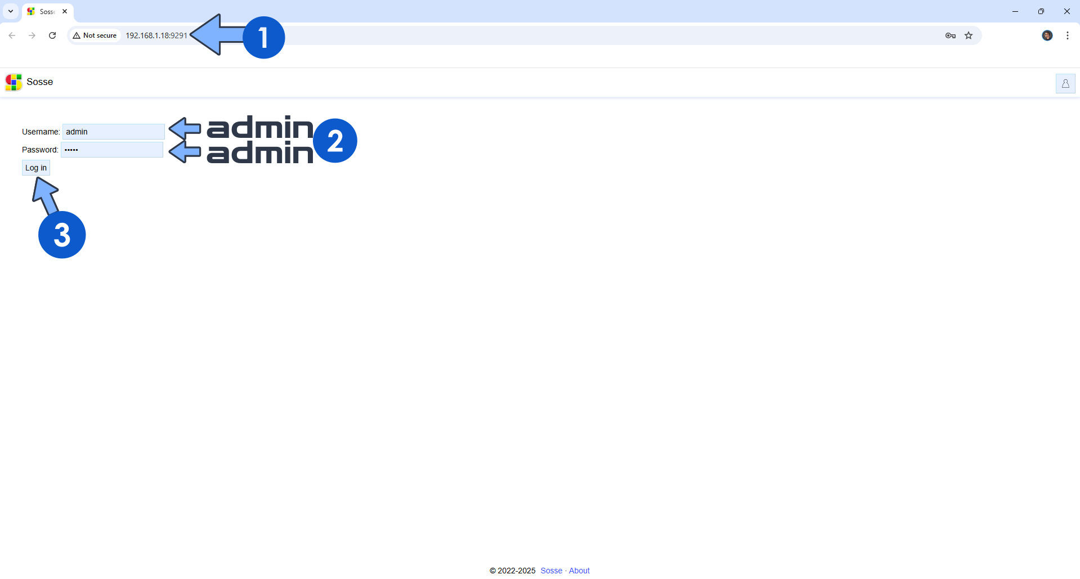Close the Sosse tab
The height and width of the screenshot is (579, 1080).
tap(65, 11)
